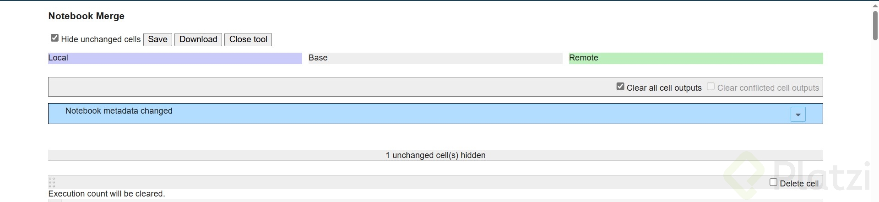Toggle the Hide unchanged cells checkbox
This screenshot has width=879, height=202.
(x=55, y=38)
